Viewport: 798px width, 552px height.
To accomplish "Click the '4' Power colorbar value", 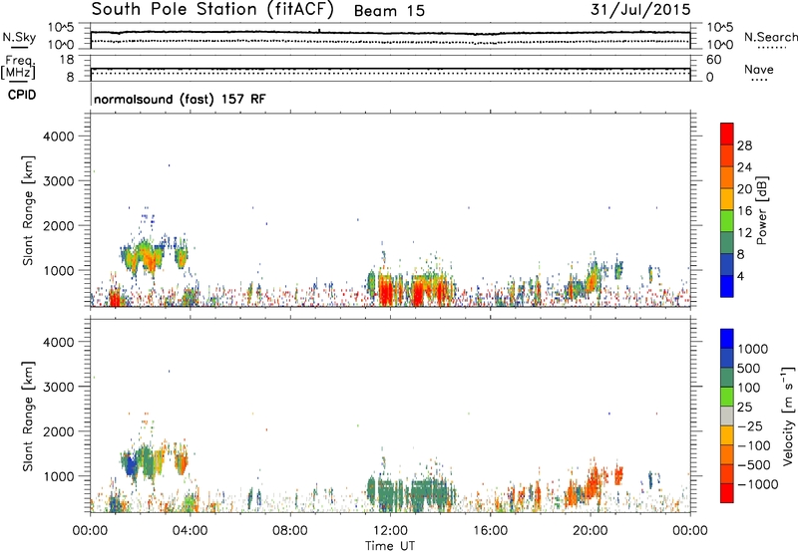I will tap(741, 276).
